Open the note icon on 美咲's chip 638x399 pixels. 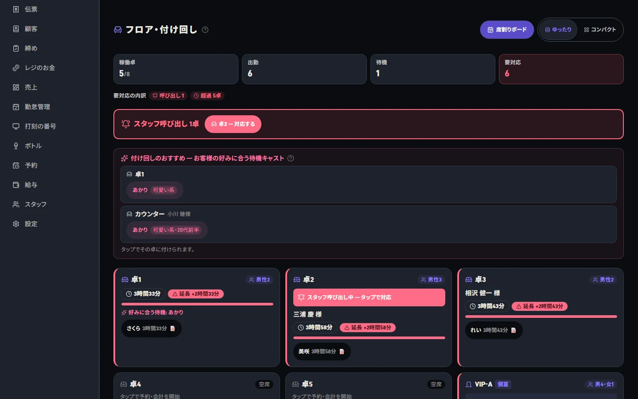click(342, 352)
